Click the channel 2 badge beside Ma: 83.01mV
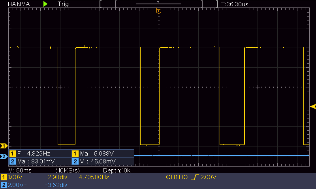This screenshot has width=316, height=189. tap(12, 161)
